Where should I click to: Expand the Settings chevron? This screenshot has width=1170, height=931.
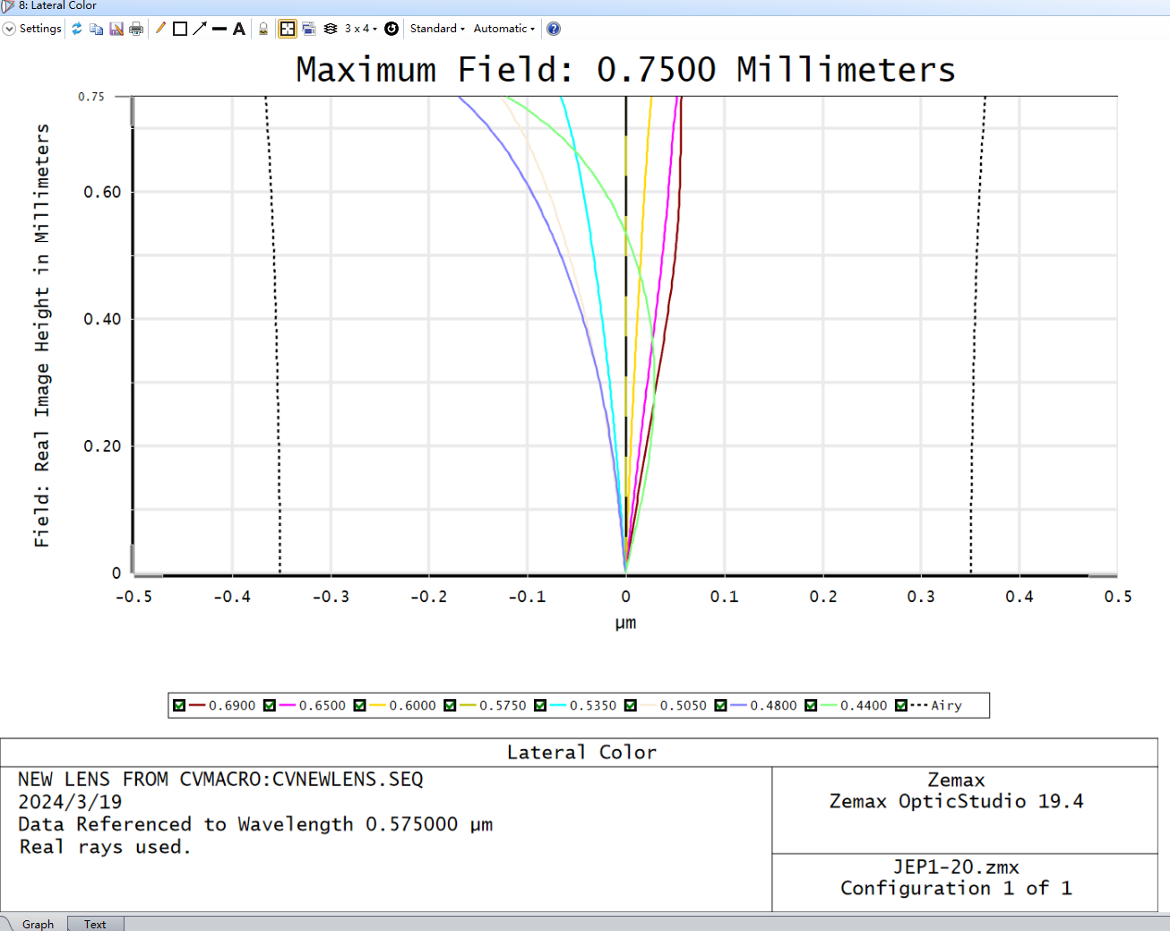pyautogui.click(x=9, y=29)
